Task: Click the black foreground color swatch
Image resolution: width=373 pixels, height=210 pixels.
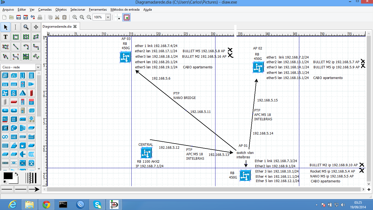Action: point(8,176)
